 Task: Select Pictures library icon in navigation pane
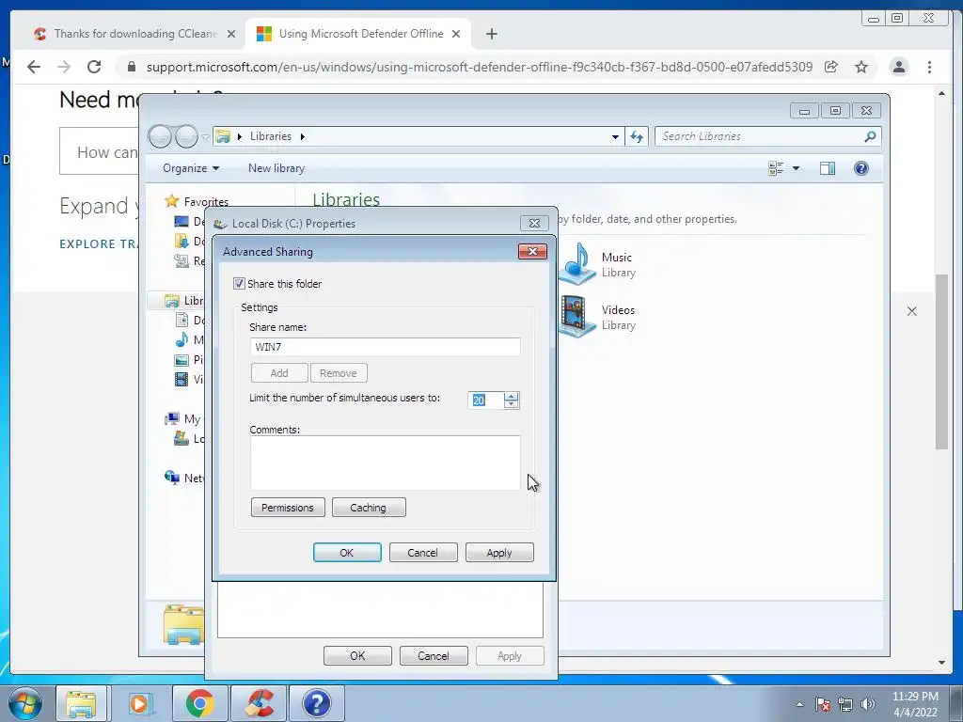[182, 360]
